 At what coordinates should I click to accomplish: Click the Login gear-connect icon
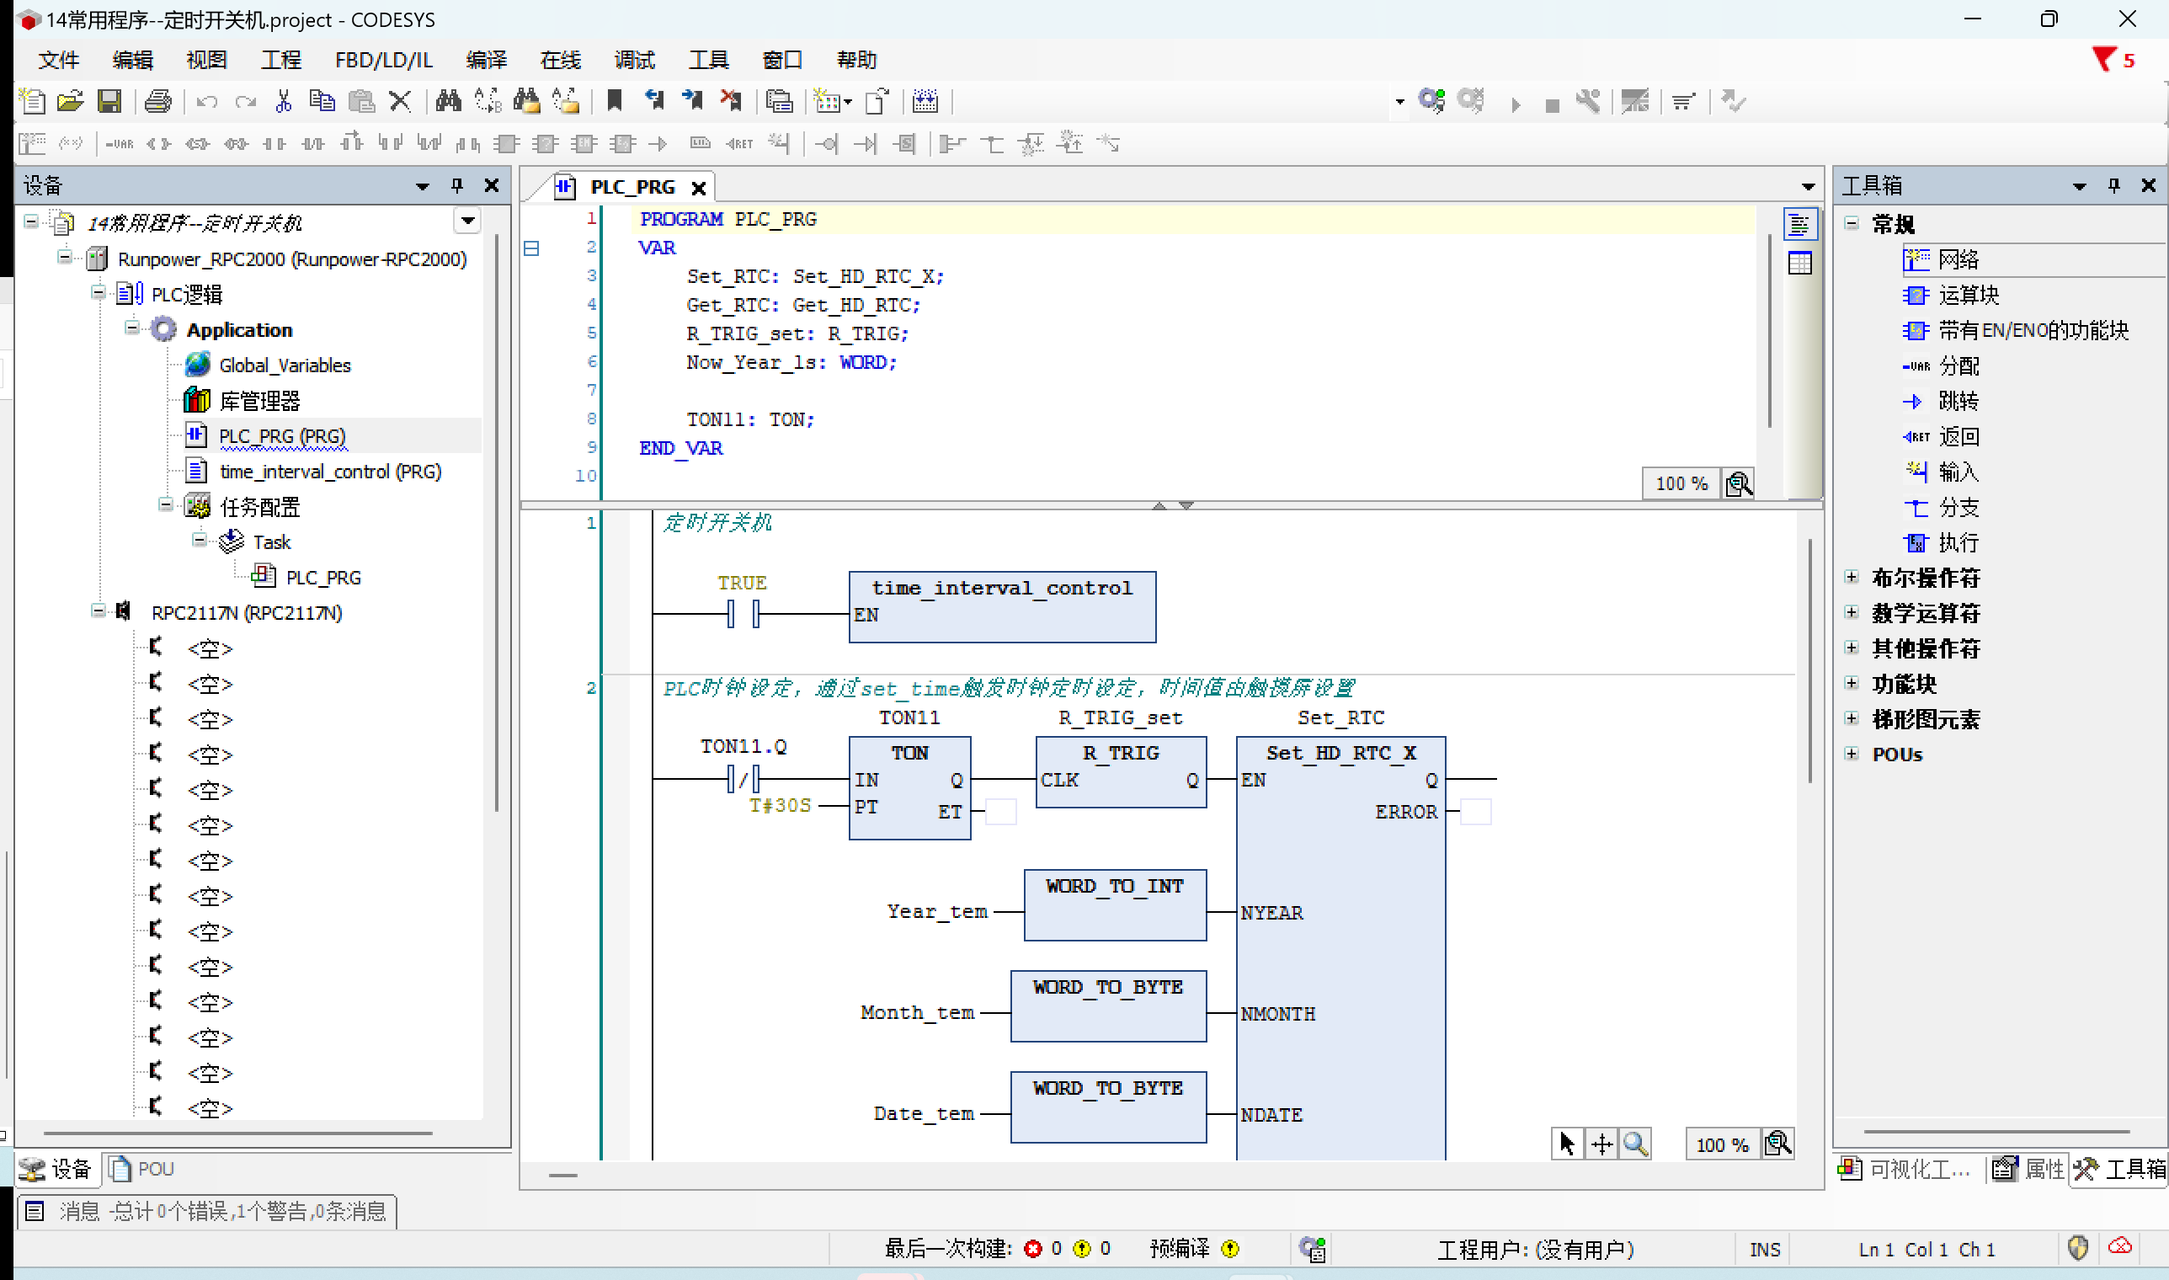(x=1431, y=102)
